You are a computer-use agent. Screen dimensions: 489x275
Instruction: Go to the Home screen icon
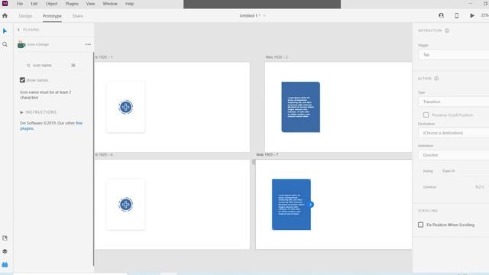click(x=5, y=15)
